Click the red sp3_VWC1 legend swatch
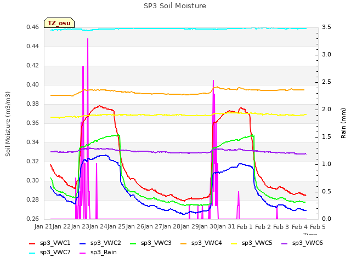 (32, 244)
